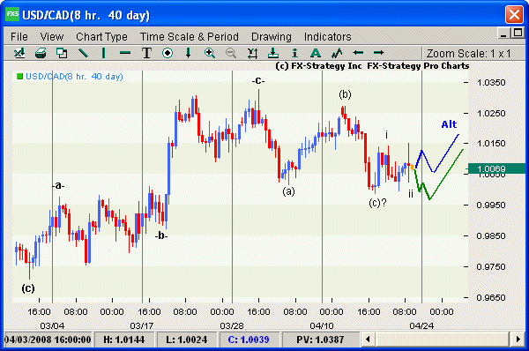Click the C: 1.0039 status field
This screenshot has height=351, width=529.
tap(249, 340)
